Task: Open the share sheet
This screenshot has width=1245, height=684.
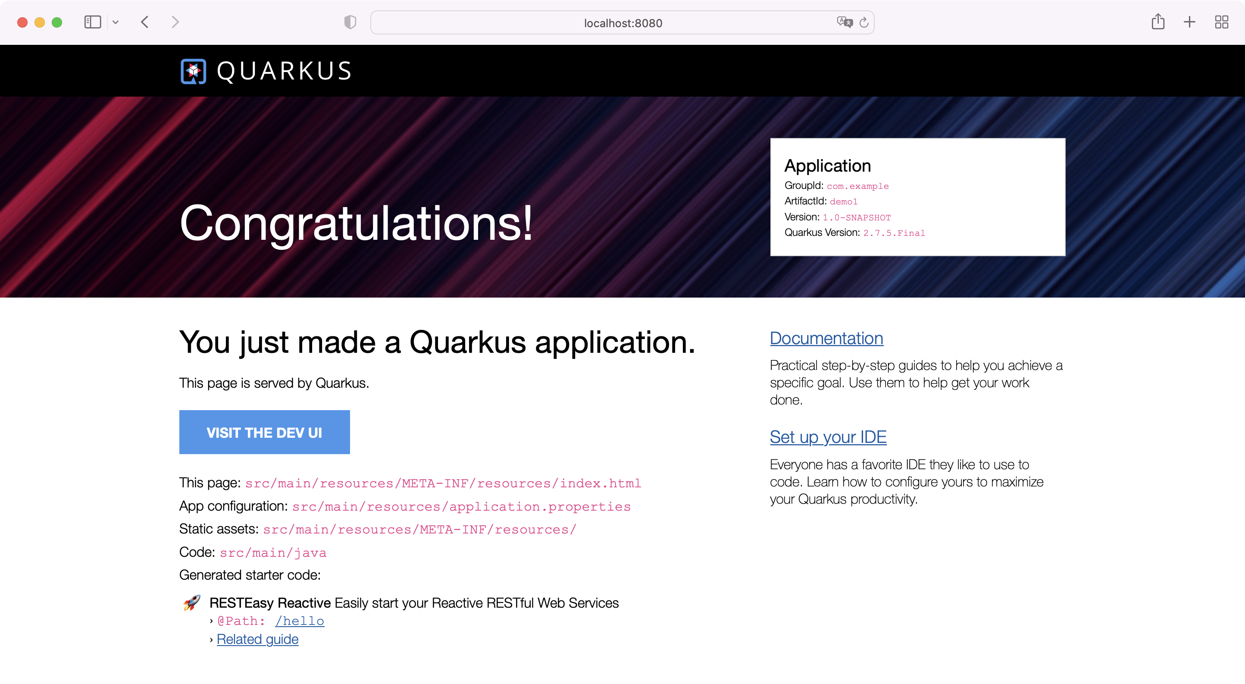Action: tap(1158, 22)
